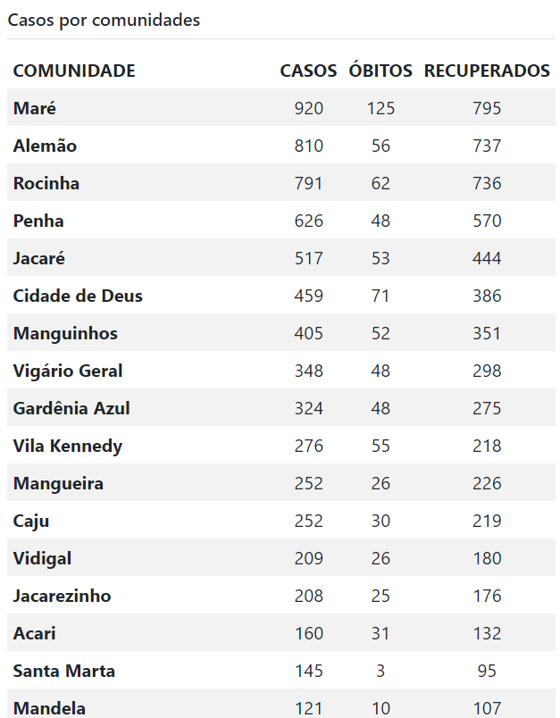
Task: Click the Santa Marta community name
Action: 64,672
